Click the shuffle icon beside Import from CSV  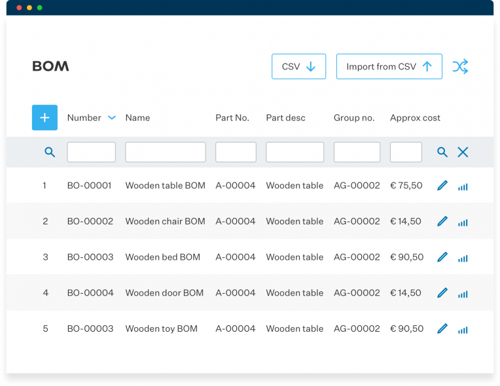[460, 67]
